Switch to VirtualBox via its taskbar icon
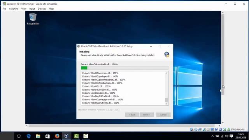Image resolution: width=249 pixels, height=140 pixels. (x=67, y=136)
